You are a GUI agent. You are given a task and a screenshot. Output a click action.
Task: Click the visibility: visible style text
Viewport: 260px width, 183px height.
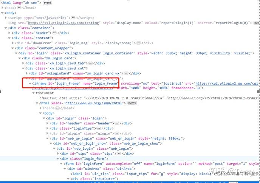pos(231,53)
